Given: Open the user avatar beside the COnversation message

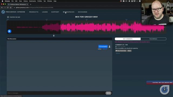Looking at the screenshot, I should click(109, 46).
